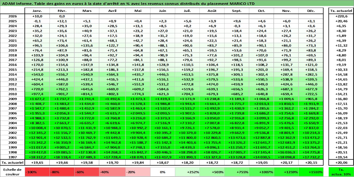Select the +11 431,9 cell in the 2003 row
The width and height of the screenshot is (354, 177).
(x=87, y=128)
